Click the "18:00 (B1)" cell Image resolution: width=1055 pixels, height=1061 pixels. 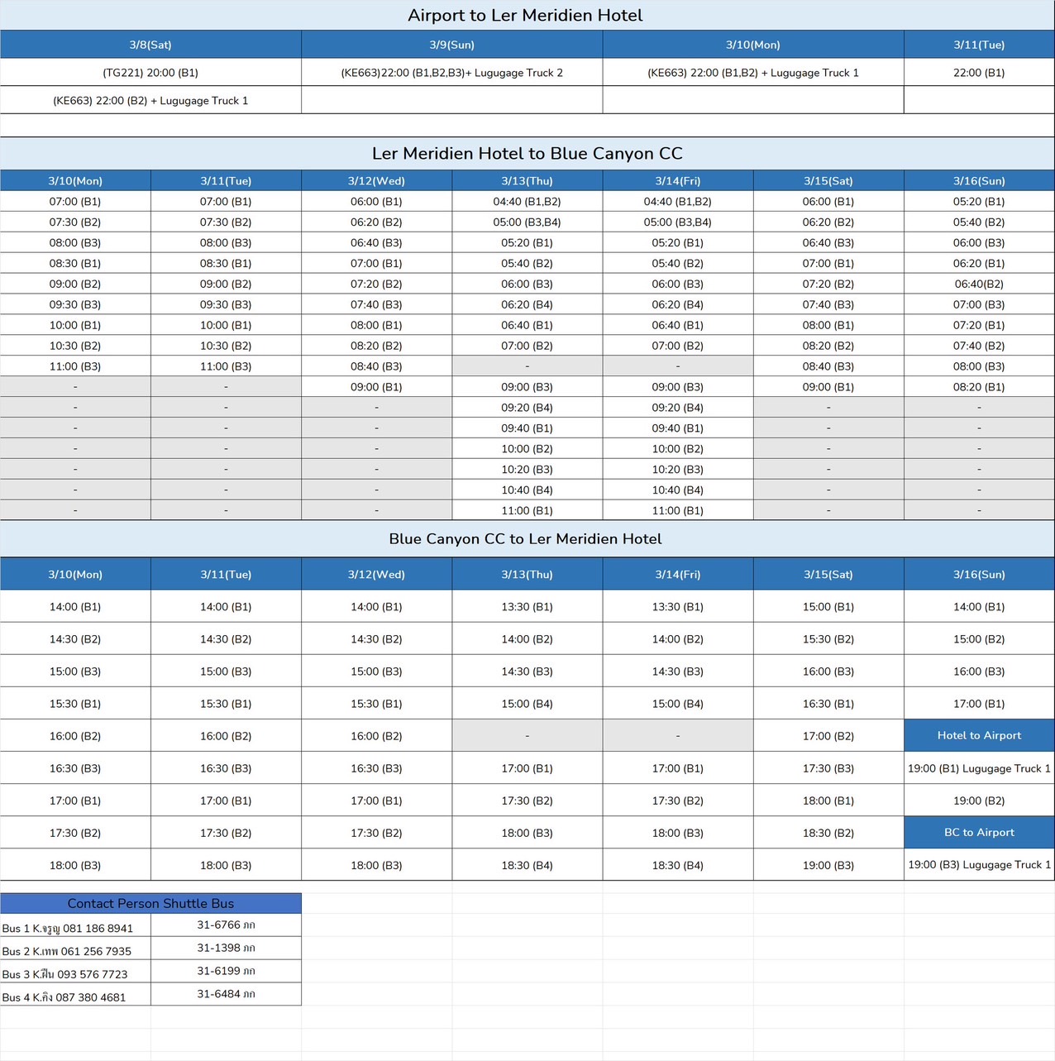click(x=828, y=801)
